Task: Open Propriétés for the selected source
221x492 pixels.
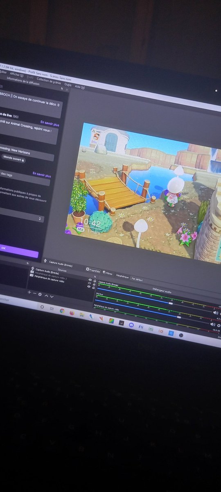Action: [93, 270]
